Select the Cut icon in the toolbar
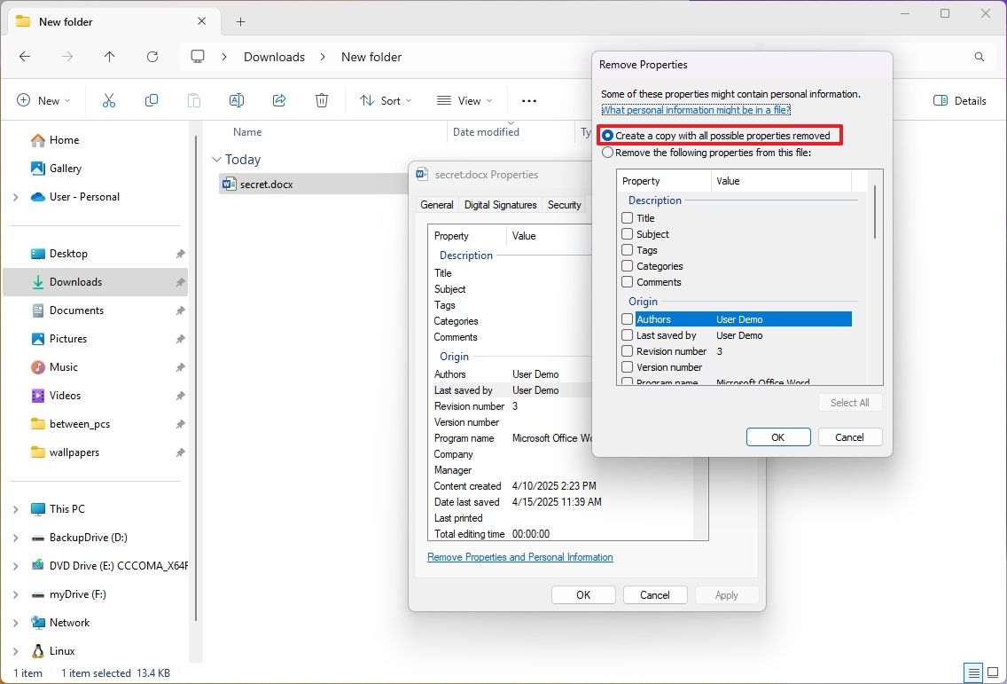 pyautogui.click(x=108, y=100)
